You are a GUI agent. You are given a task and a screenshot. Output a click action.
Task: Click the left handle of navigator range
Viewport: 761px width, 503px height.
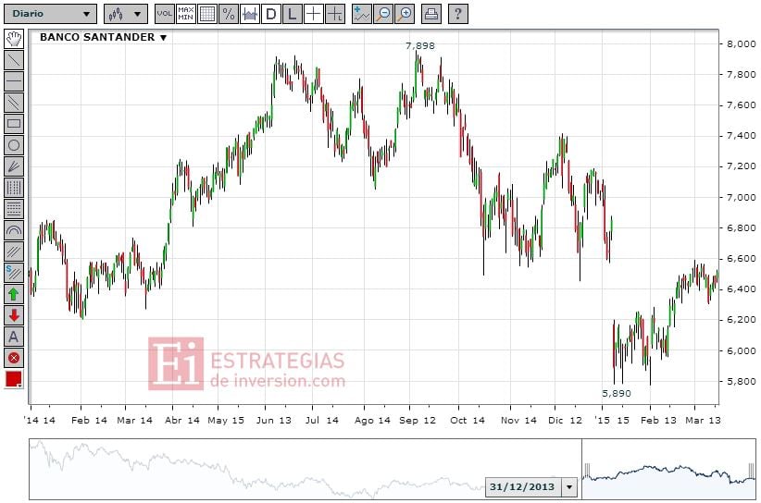pyautogui.click(x=587, y=471)
